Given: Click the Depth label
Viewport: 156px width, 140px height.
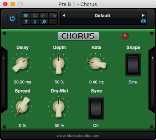Looking at the screenshot, I should [60, 48].
